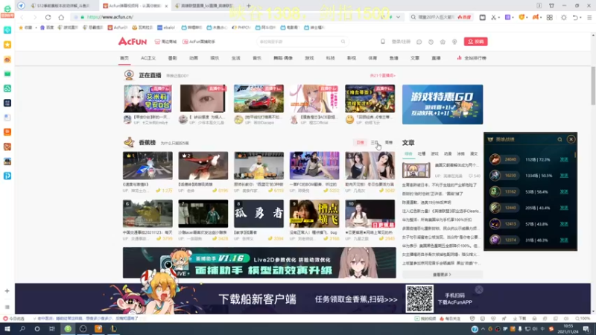Click the search magnifier in AcFun search box

click(x=343, y=42)
